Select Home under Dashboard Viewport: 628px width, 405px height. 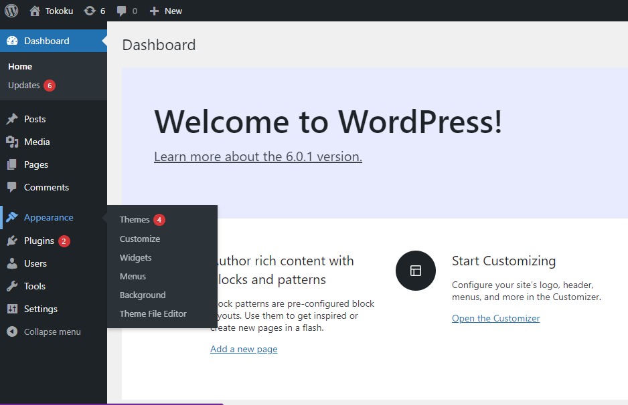(x=20, y=66)
